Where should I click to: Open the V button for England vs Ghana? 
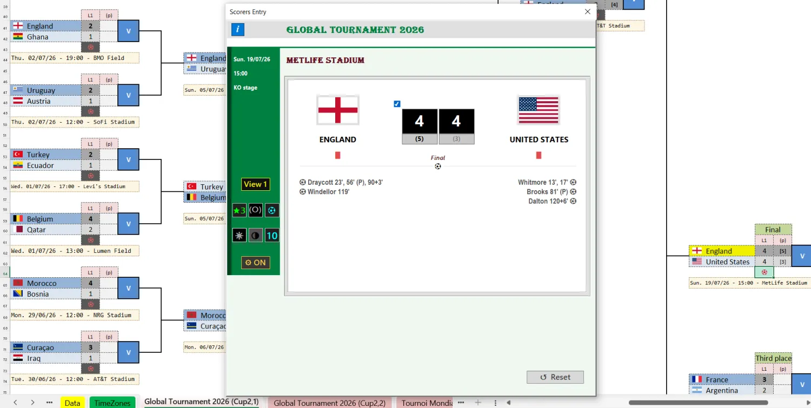pyautogui.click(x=129, y=31)
